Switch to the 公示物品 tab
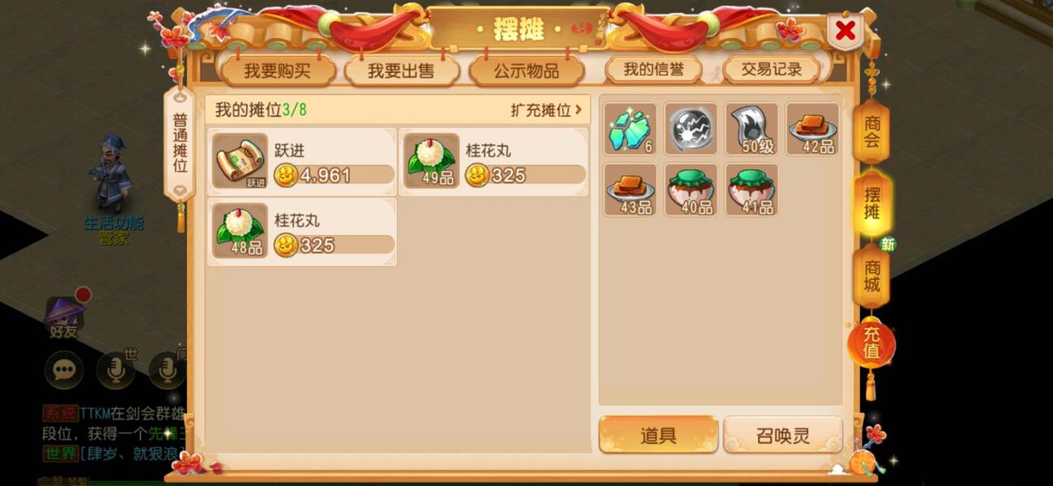This screenshot has height=486, width=1053. 526,70
